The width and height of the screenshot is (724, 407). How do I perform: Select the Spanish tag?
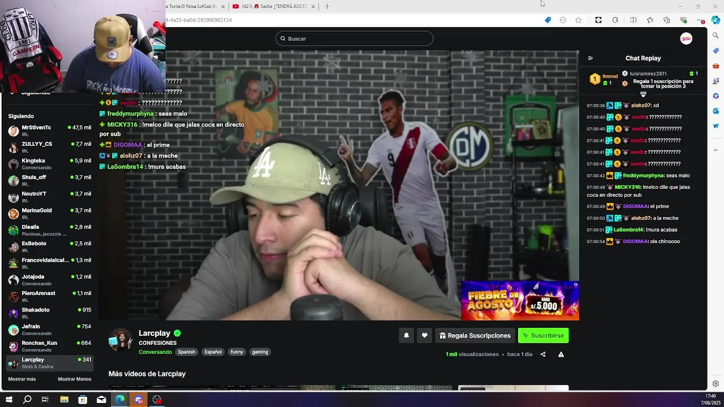pyautogui.click(x=186, y=352)
